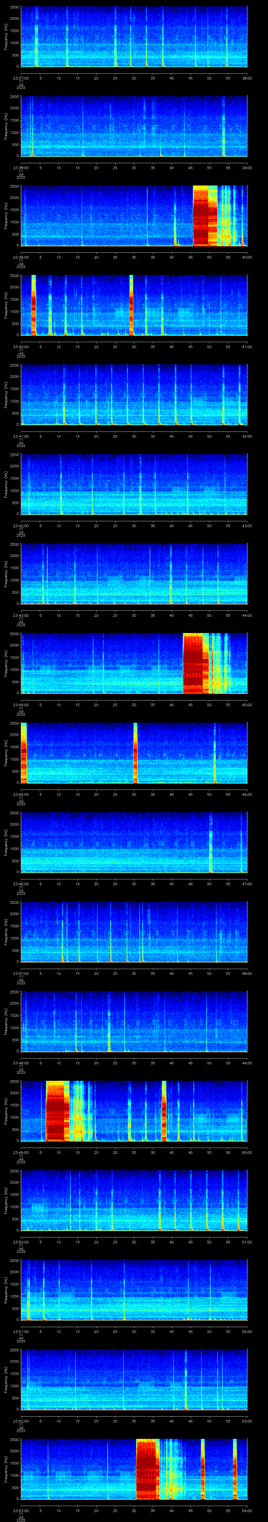Select the spectrogram panel starting at 23:50:00

coord(134,1201)
